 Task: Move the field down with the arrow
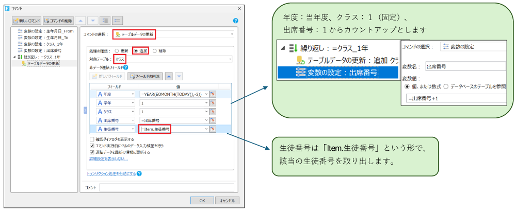[179, 77]
